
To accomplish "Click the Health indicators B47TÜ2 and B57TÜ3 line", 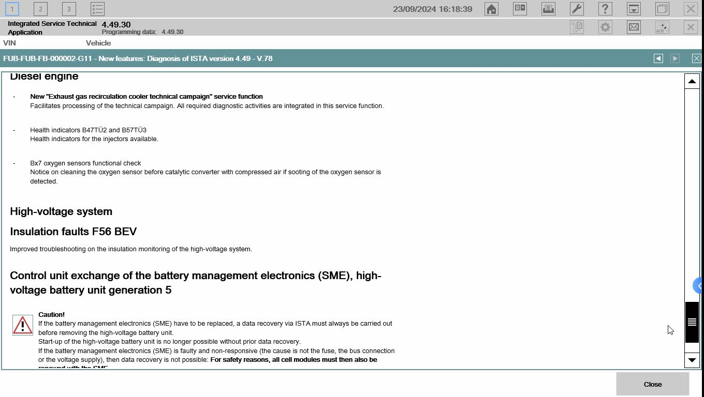I will [x=89, y=130].
